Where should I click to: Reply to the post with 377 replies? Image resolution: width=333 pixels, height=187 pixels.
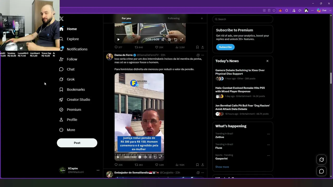(118, 47)
